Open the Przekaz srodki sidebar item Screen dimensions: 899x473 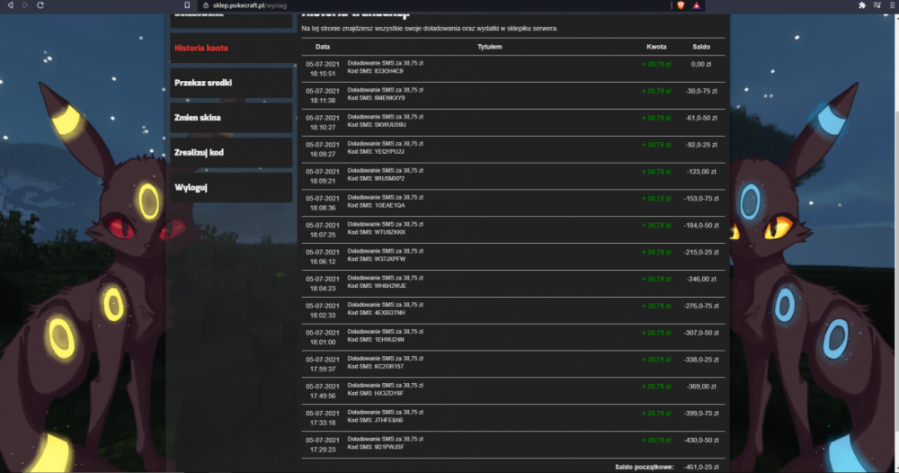click(x=231, y=83)
